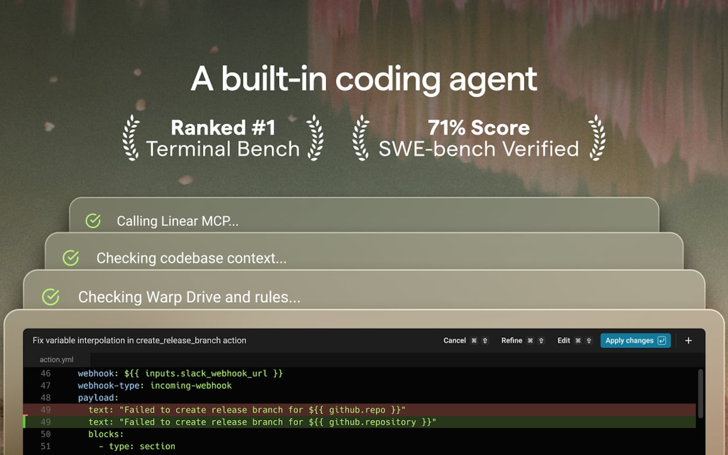
Task: Click line 50 blocks:
Action: pos(106,434)
